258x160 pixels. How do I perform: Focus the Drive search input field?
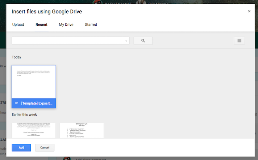point(70,41)
